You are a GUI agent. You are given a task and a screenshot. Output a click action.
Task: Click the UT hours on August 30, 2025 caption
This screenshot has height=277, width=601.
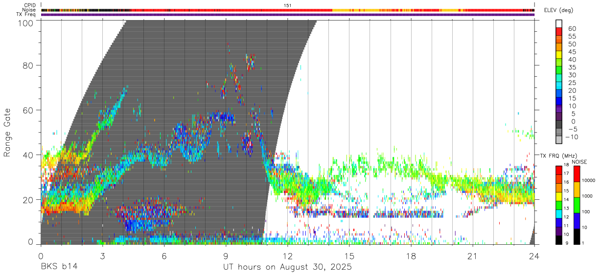[x=287, y=267]
